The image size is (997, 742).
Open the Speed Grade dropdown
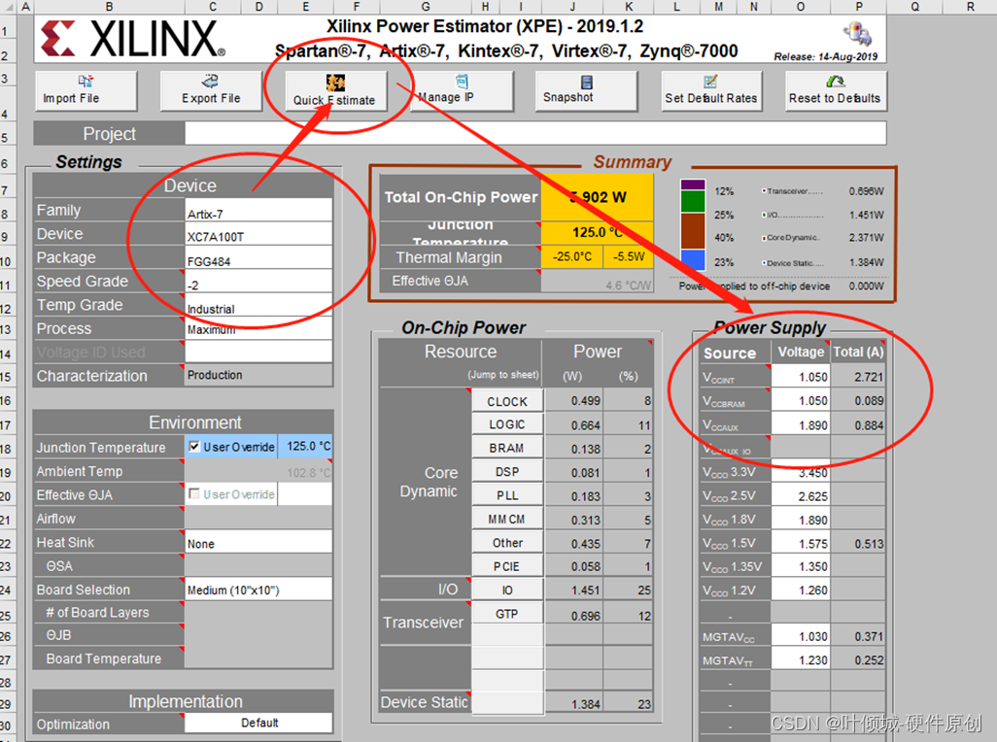[258, 282]
